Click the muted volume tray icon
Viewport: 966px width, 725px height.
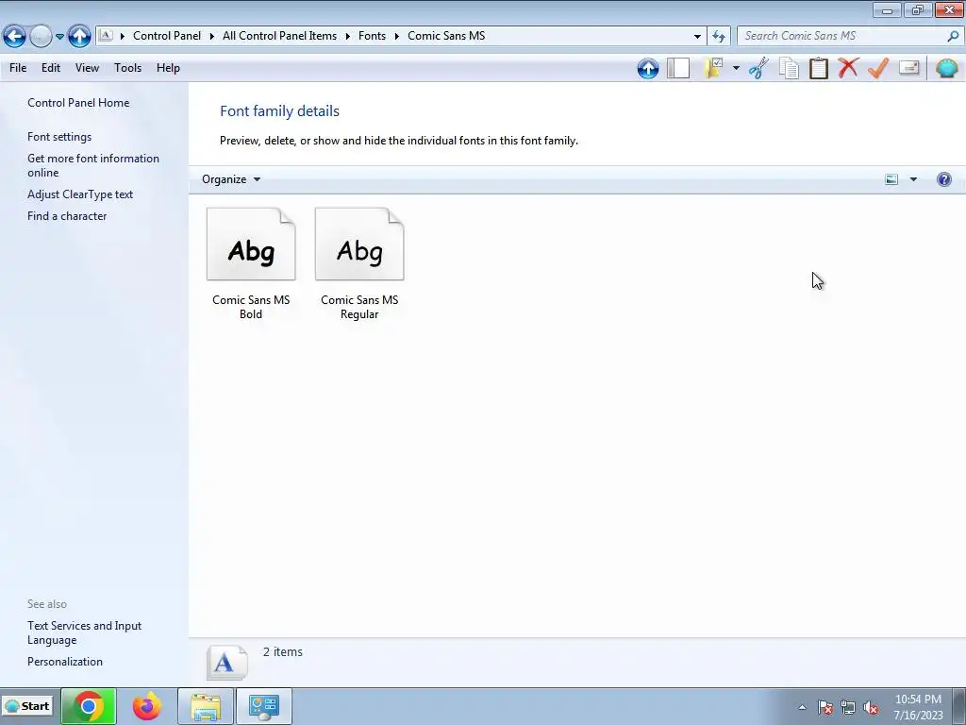click(871, 707)
